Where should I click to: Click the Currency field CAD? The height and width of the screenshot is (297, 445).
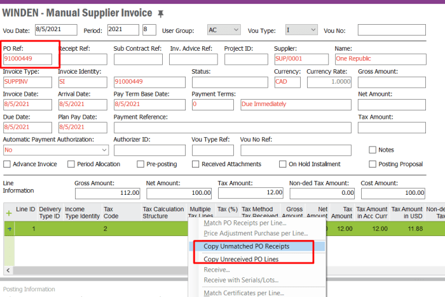pyautogui.click(x=287, y=82)
